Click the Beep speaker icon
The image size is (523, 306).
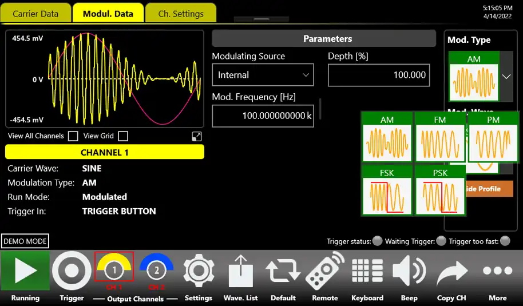tap(409, 271)
